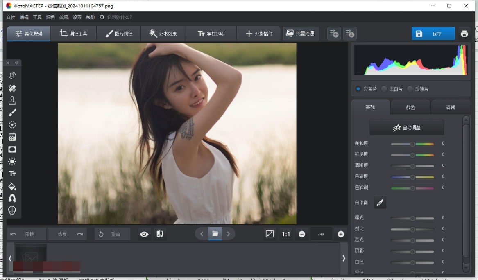Select the sun brightness tool icon
478x280 pixels.
(12, 161)
